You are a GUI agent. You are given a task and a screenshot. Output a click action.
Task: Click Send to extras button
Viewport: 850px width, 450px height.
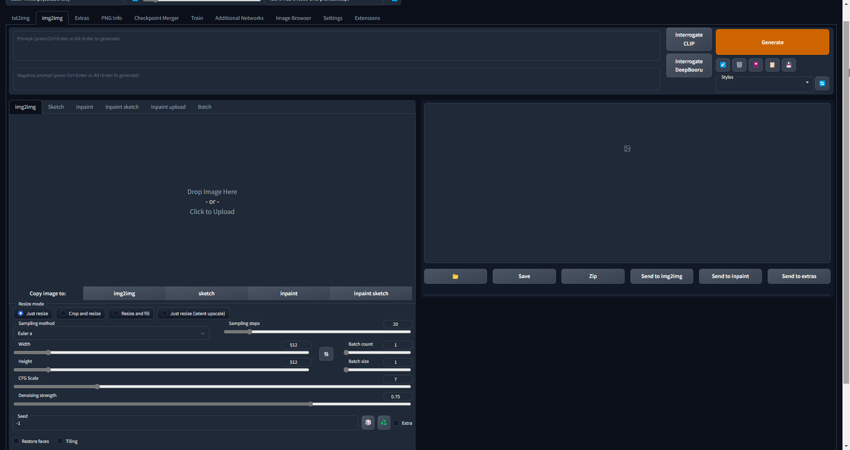pyautogui.click(x=799, y=276)
